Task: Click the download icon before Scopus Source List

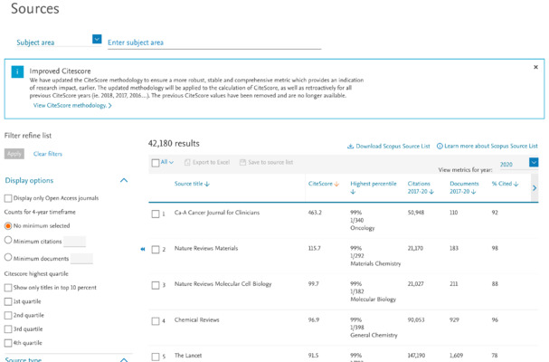Action: pos(350,146)
